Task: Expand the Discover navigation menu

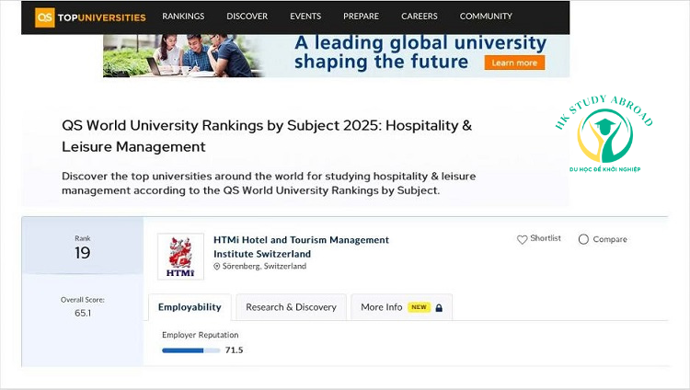Action: (247, 17)
